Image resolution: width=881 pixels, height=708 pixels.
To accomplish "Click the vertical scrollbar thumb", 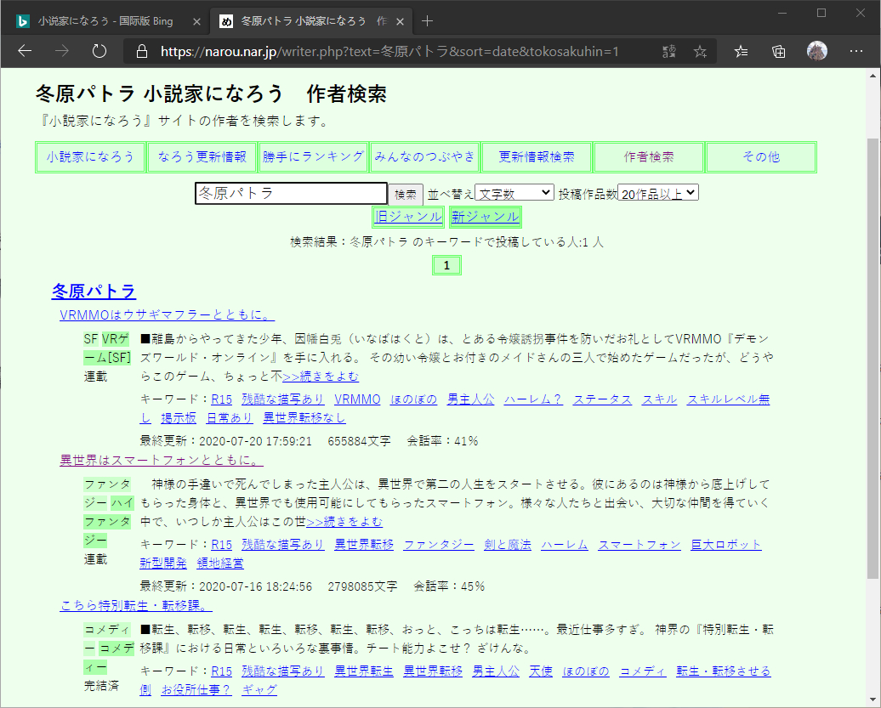I will pyautogui.click(x=873, y=358).
